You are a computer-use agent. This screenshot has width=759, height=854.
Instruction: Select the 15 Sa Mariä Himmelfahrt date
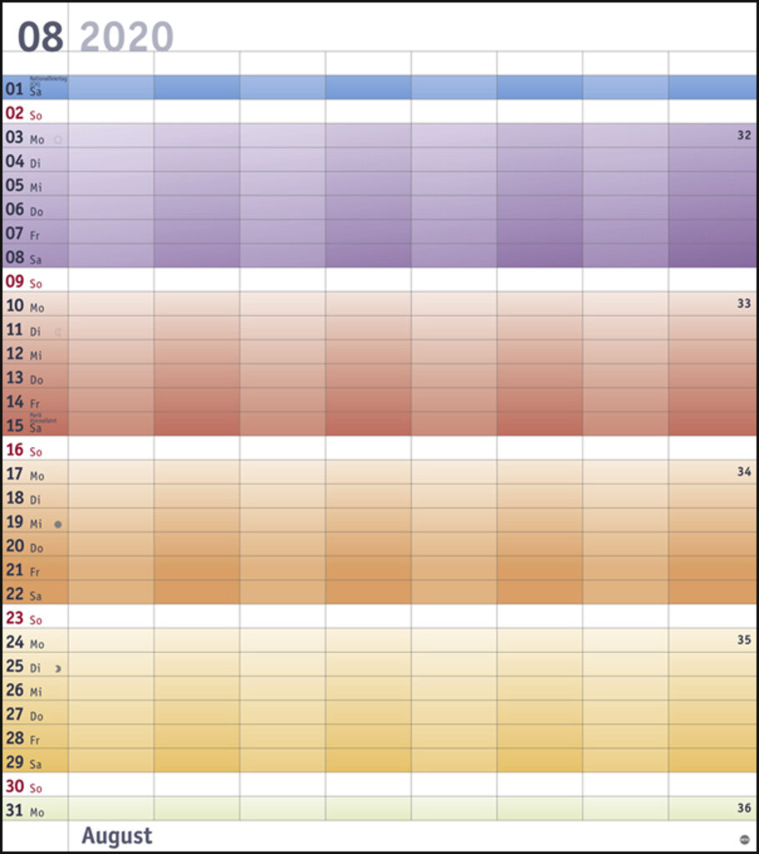(x=35, y=424)
